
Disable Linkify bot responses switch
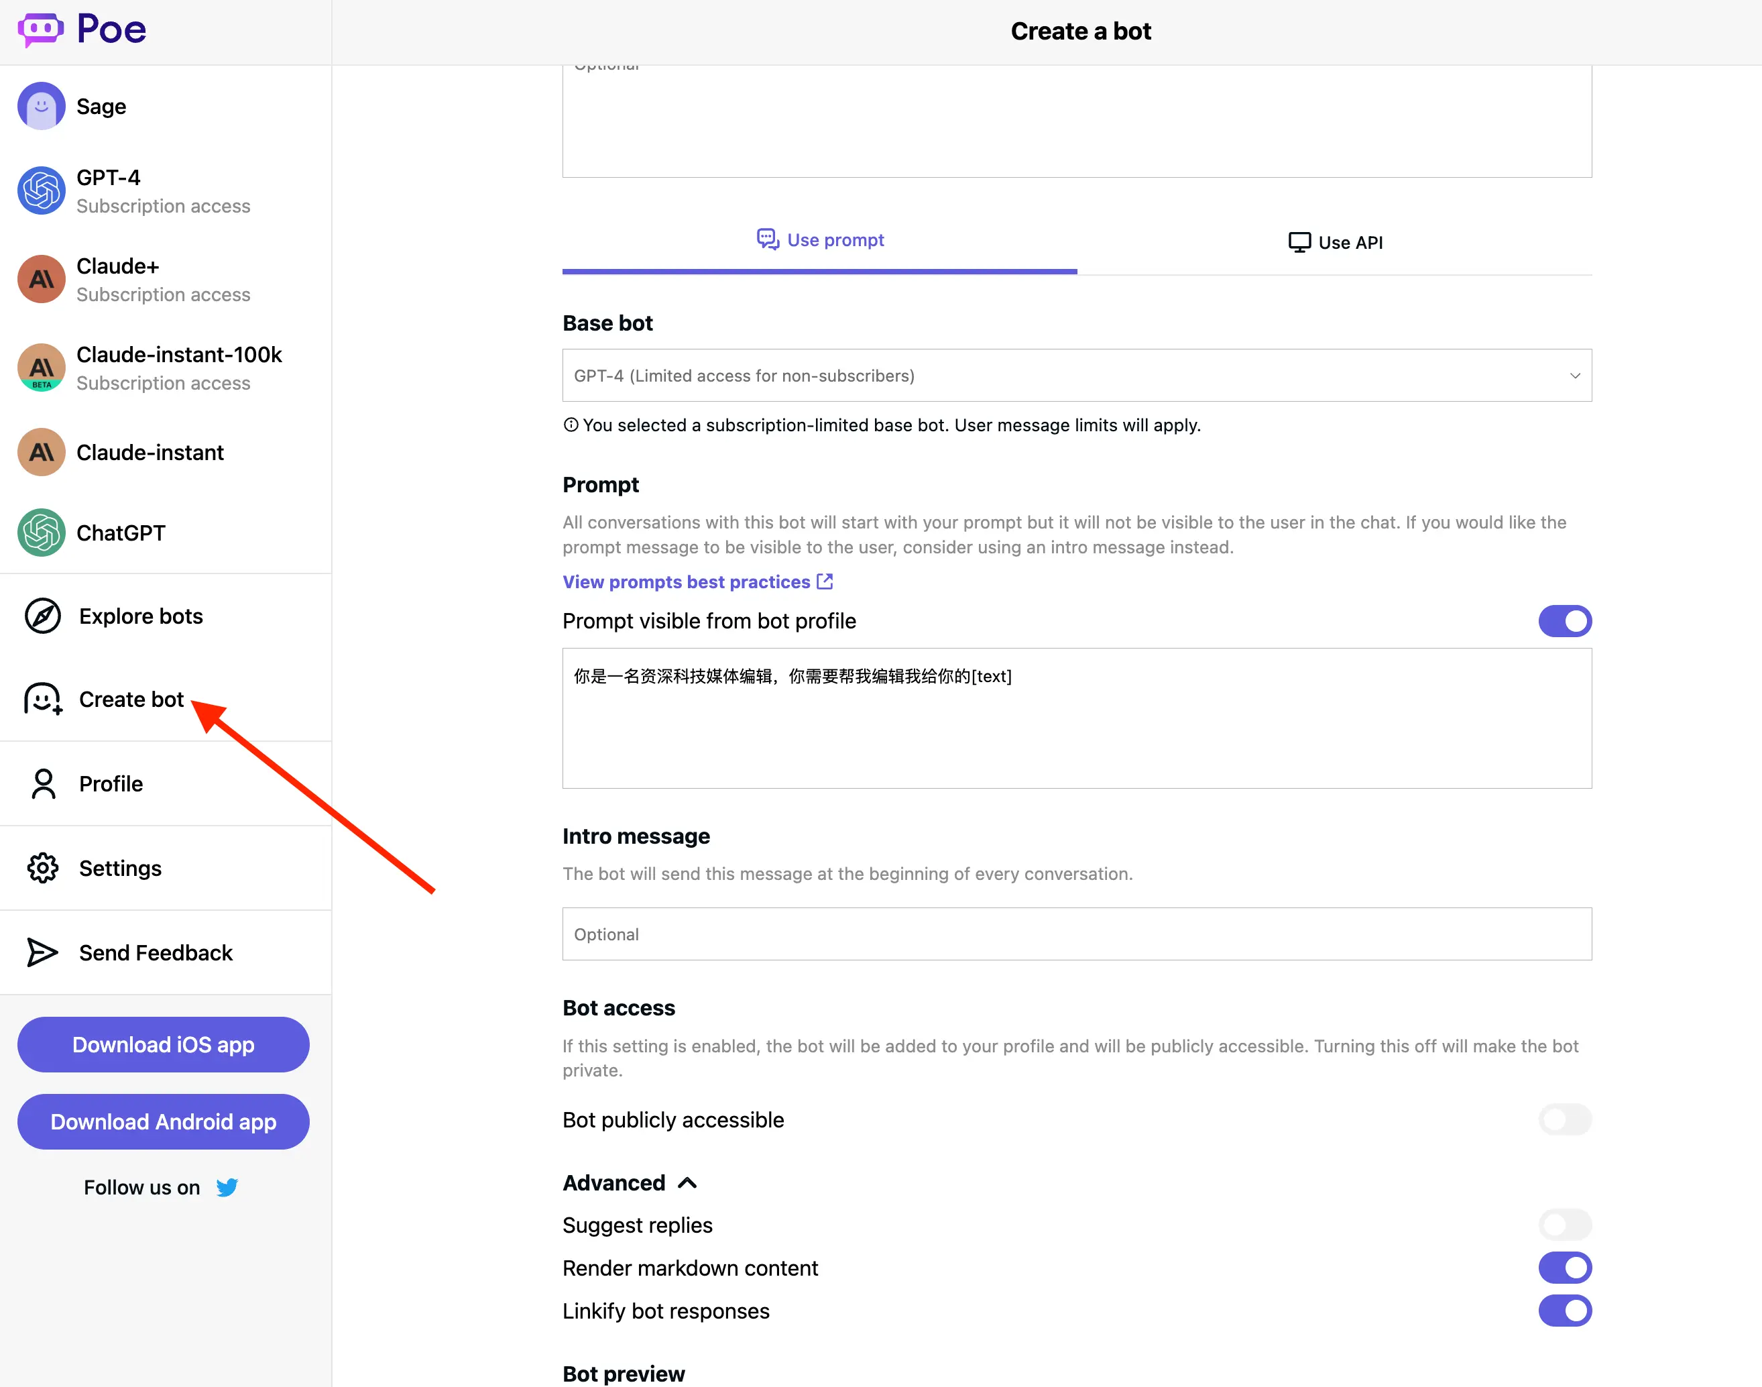1565,1311
